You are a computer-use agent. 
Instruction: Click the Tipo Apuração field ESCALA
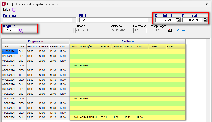click(157, 30)
